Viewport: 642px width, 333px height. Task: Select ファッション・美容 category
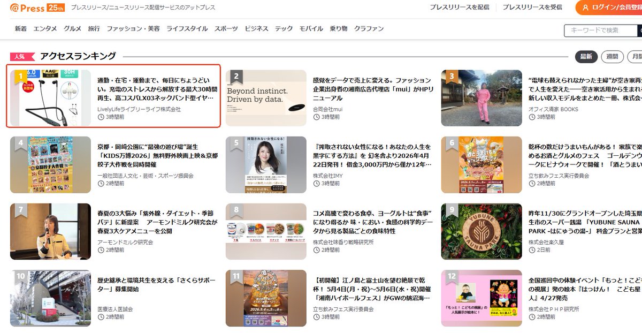click(133, 28)
